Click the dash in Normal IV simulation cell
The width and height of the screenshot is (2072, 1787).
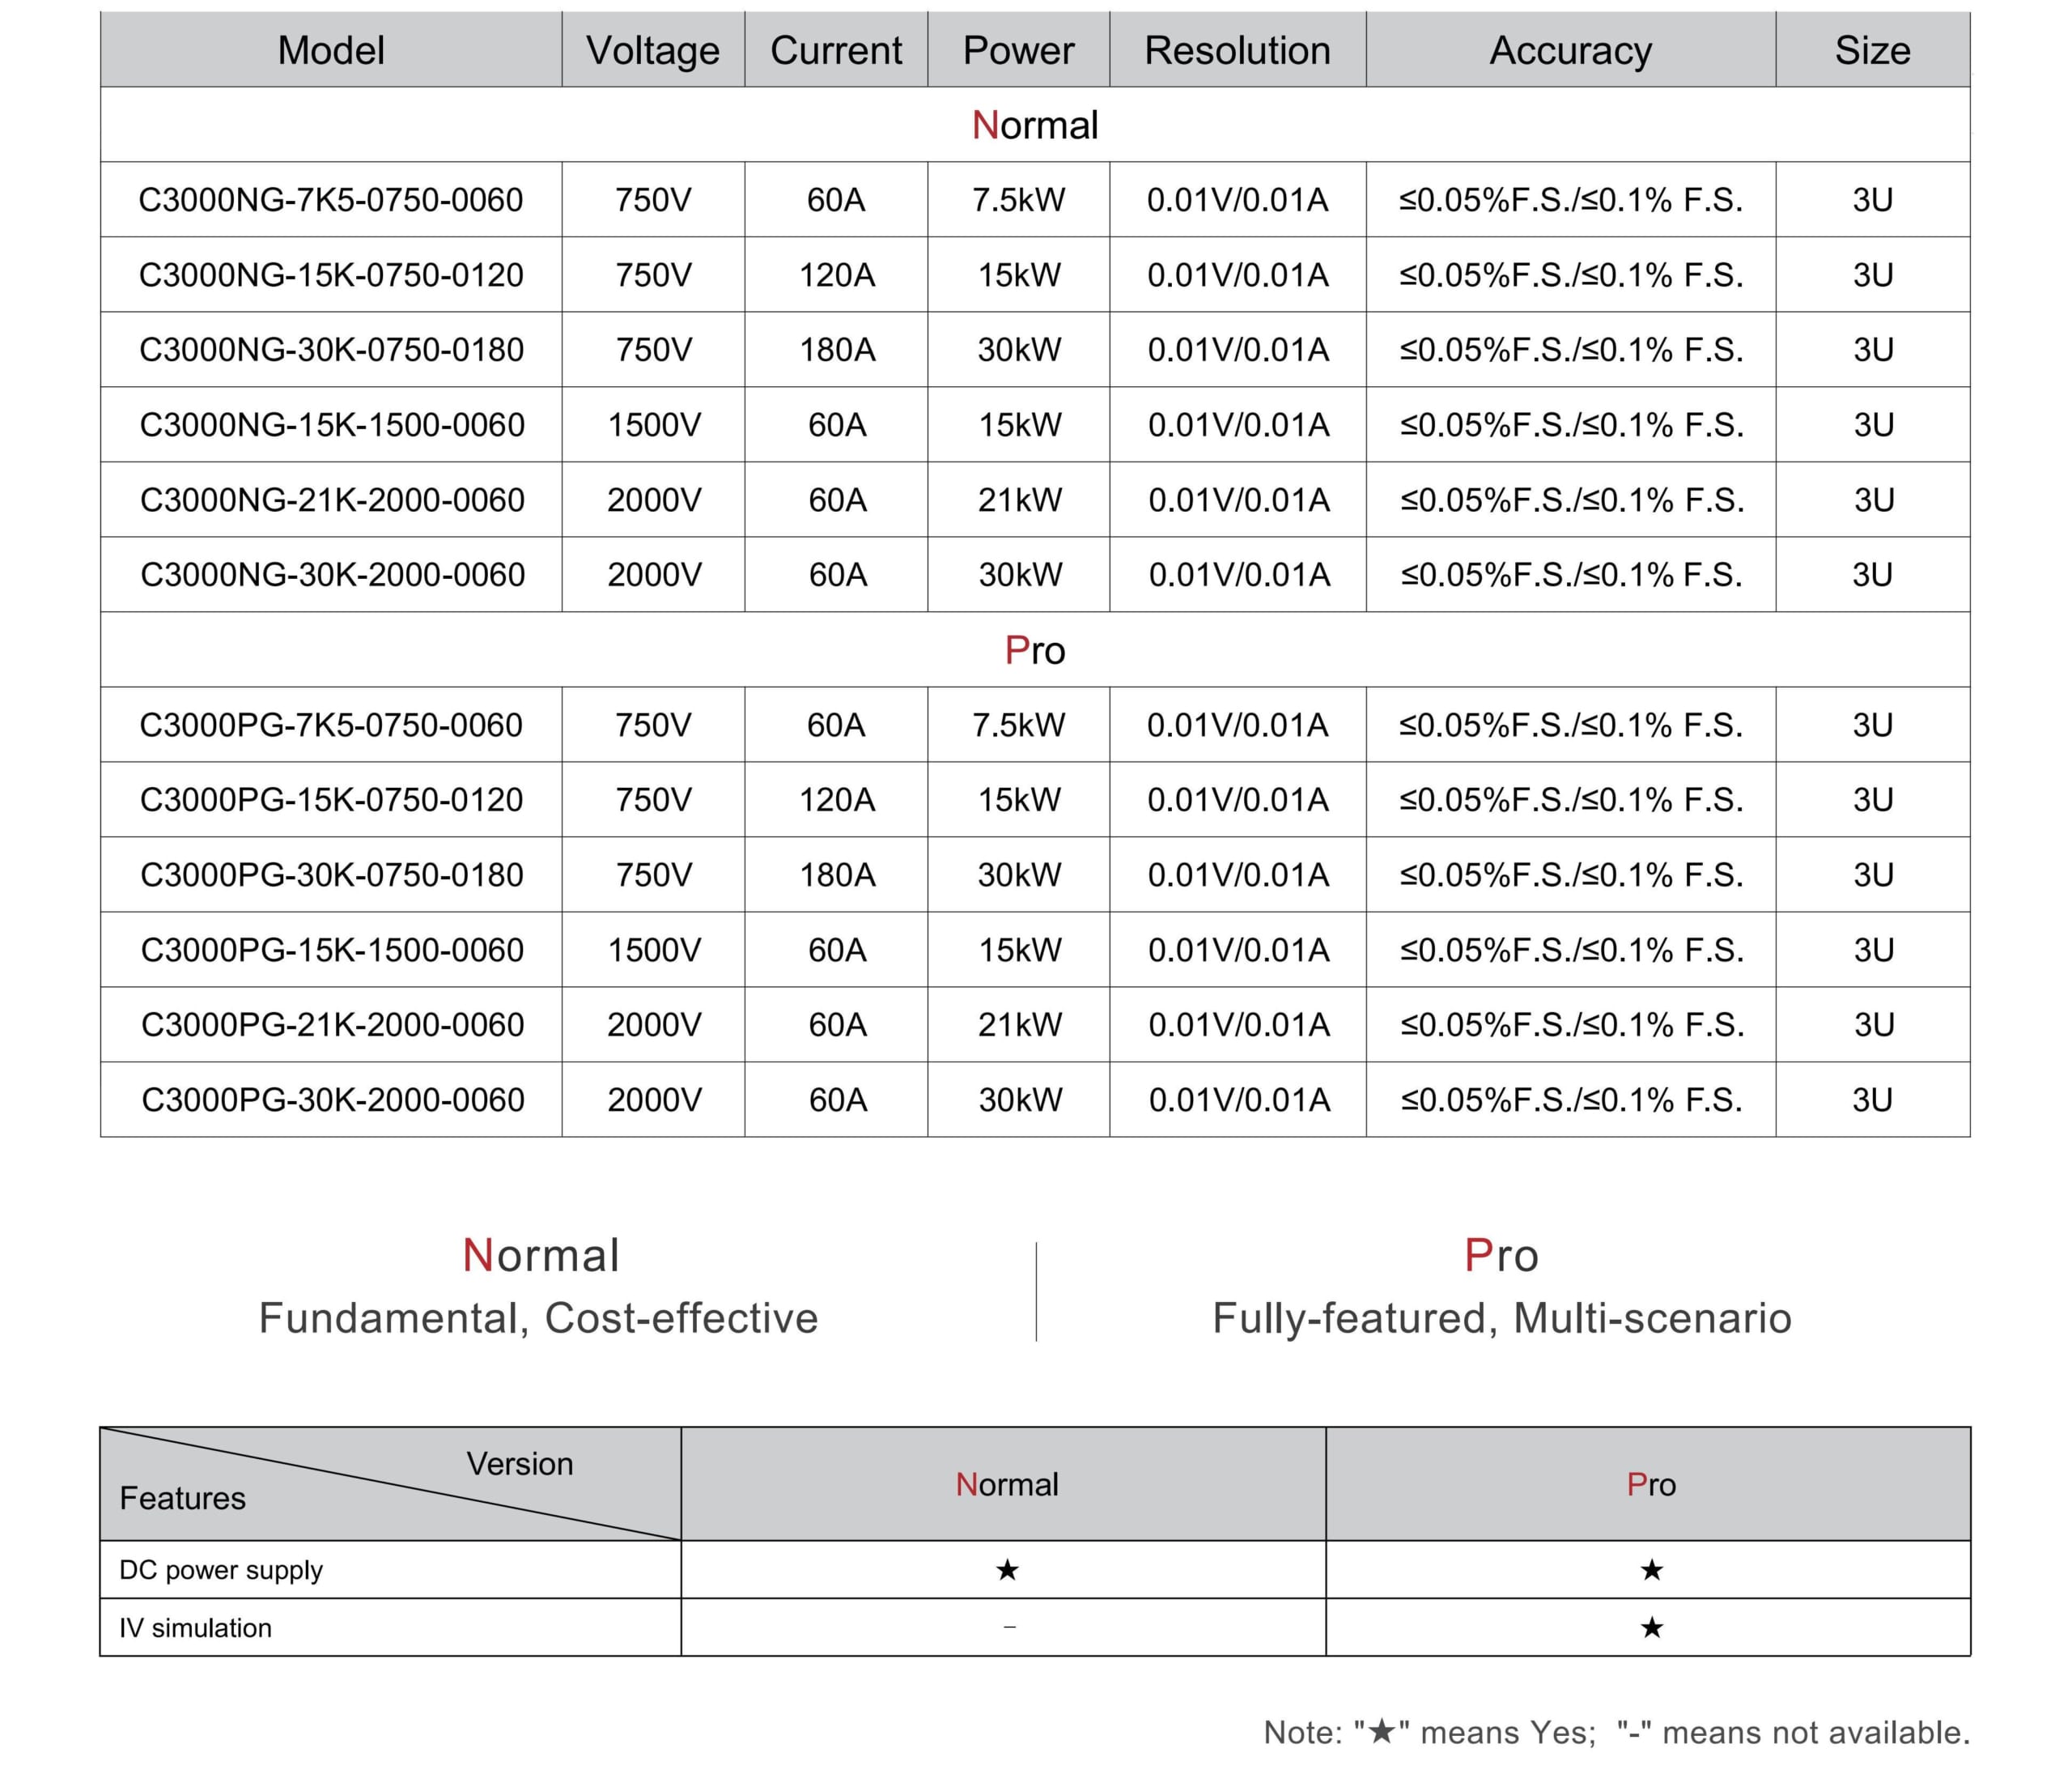1009,1628
